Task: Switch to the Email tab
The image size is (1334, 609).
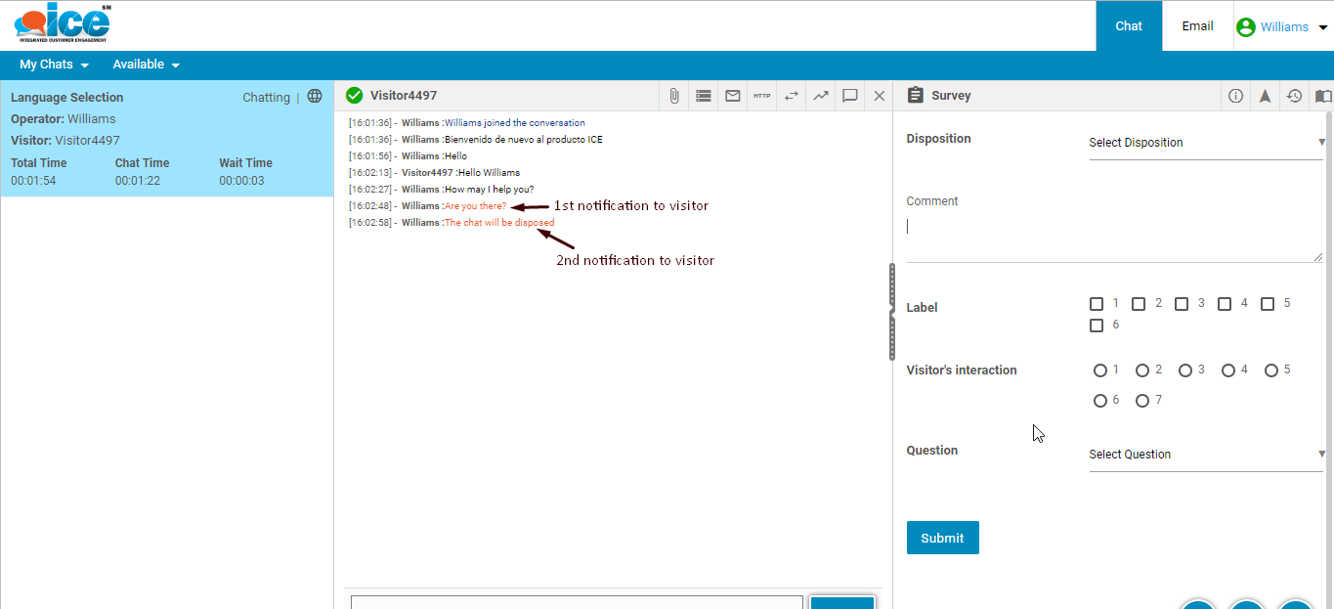Action: 1197,26
